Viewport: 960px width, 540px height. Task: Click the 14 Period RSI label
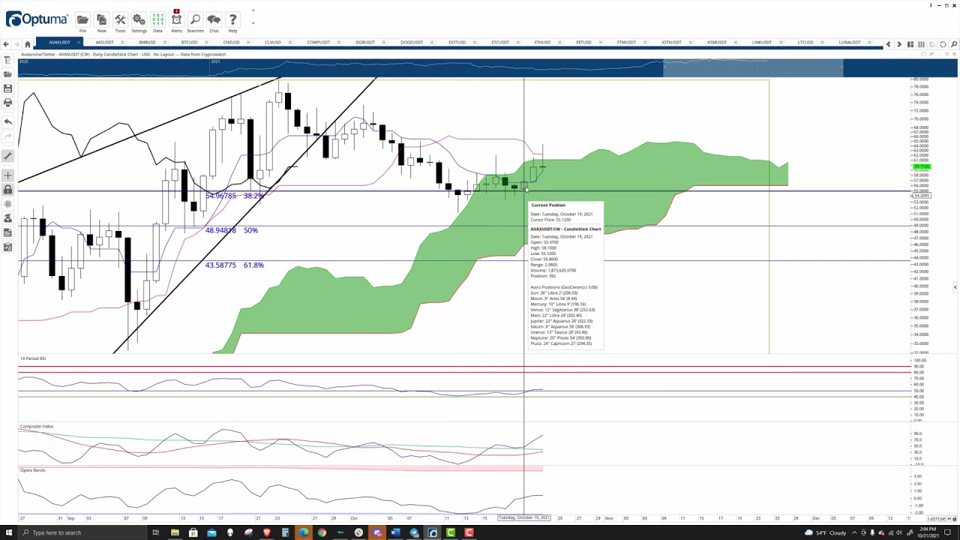click(x=32, y=358)
